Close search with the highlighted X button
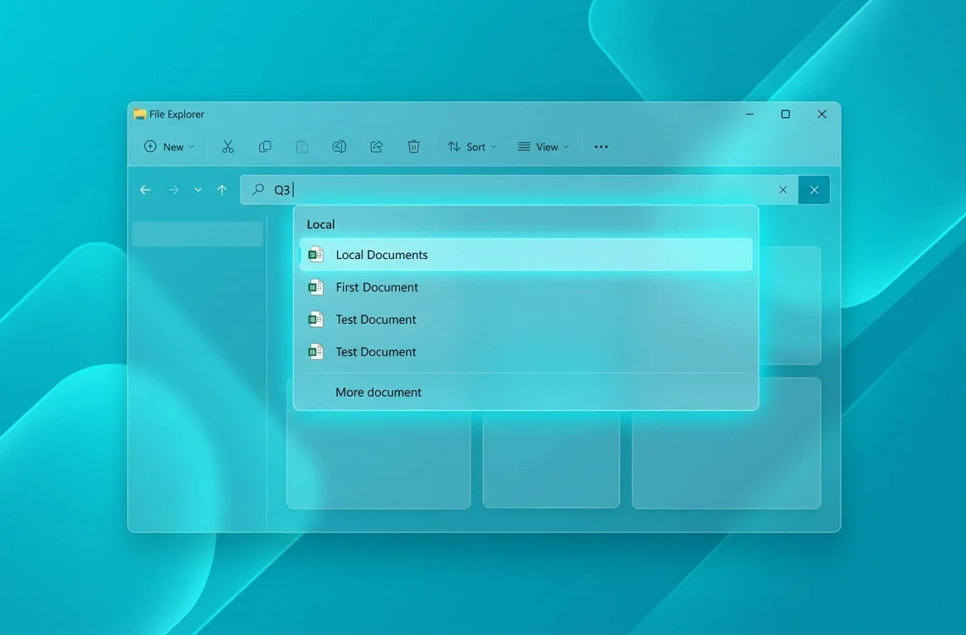 [x=814, y=190]
